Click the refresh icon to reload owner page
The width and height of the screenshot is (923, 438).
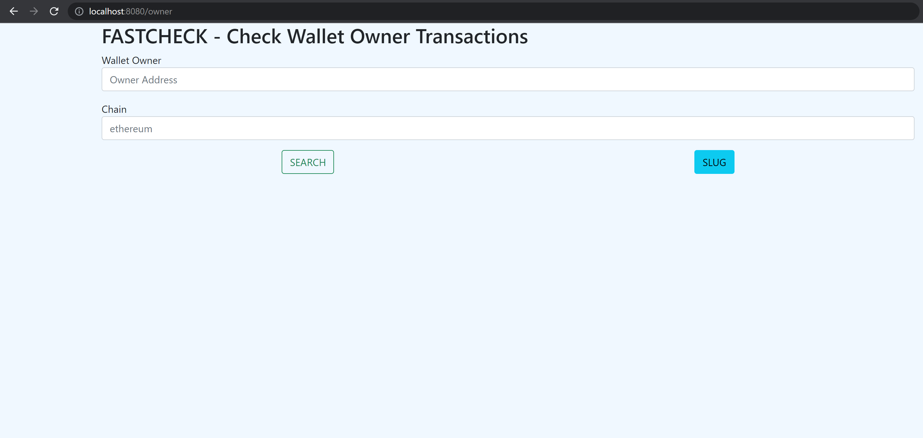(54, 11)
